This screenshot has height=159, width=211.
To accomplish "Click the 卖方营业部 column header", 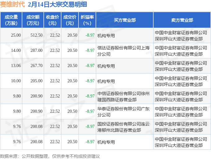I will tap(182, 20).
